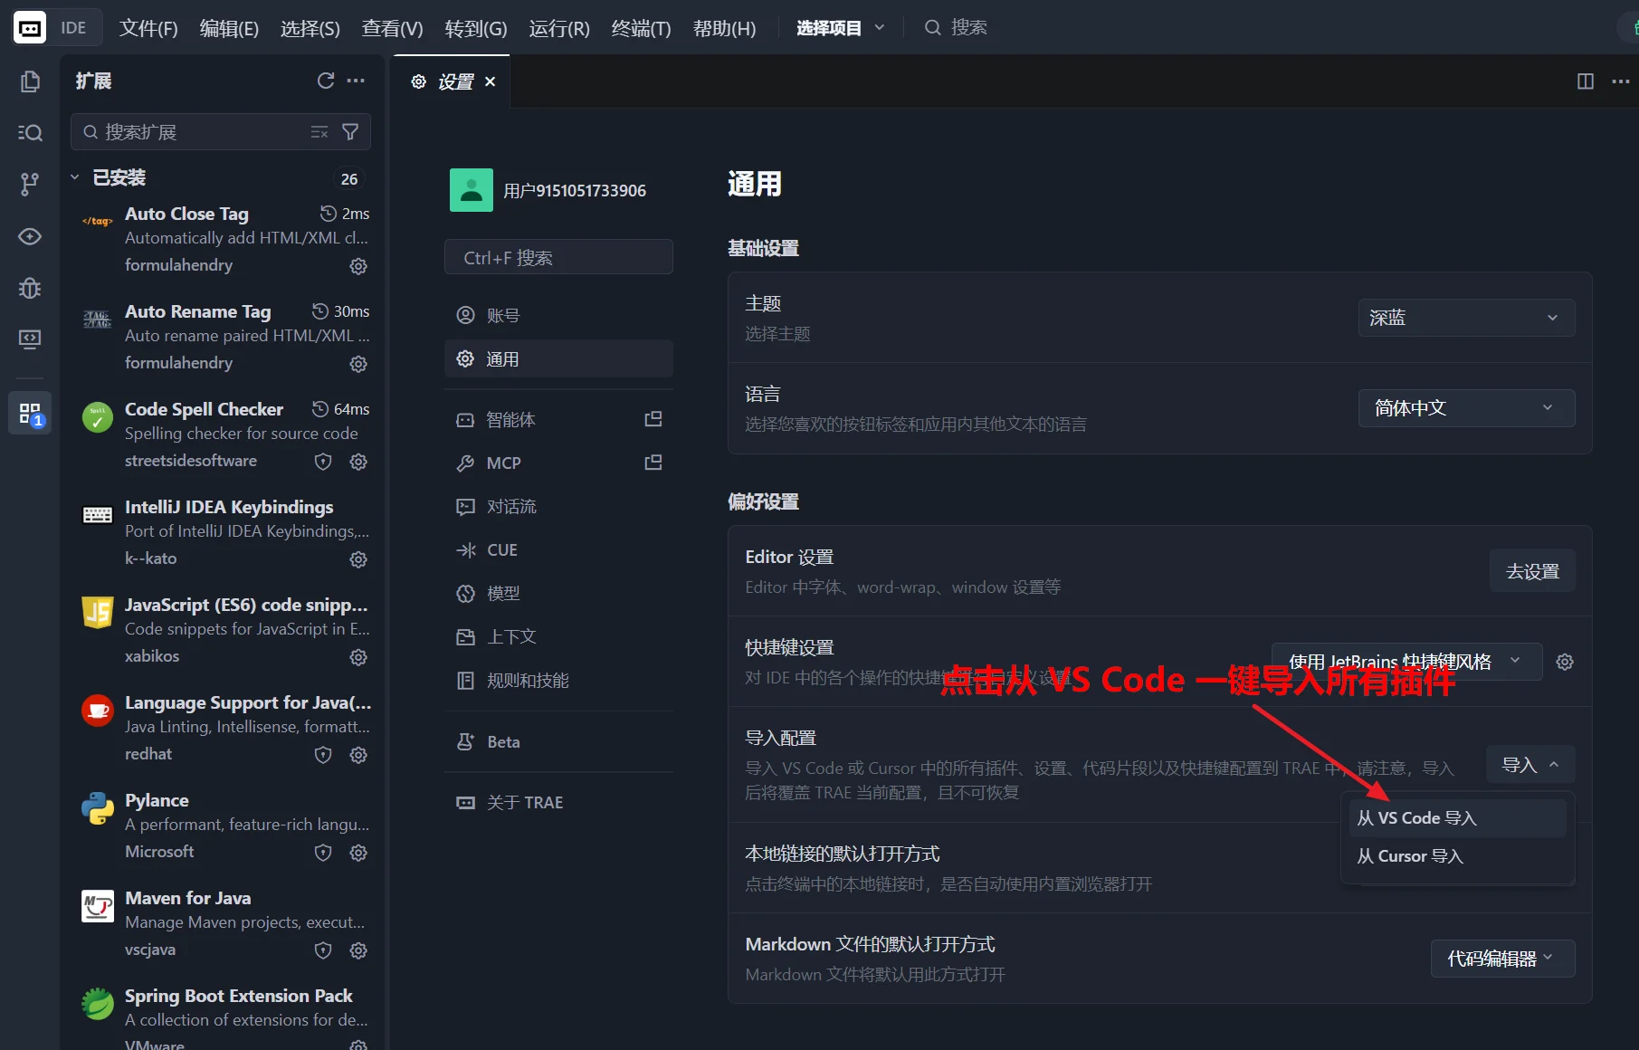Screen dimensions: 1639x1050
Task: Click the 去设置 button for Editor settings
Action: [x=1532, y=571]
